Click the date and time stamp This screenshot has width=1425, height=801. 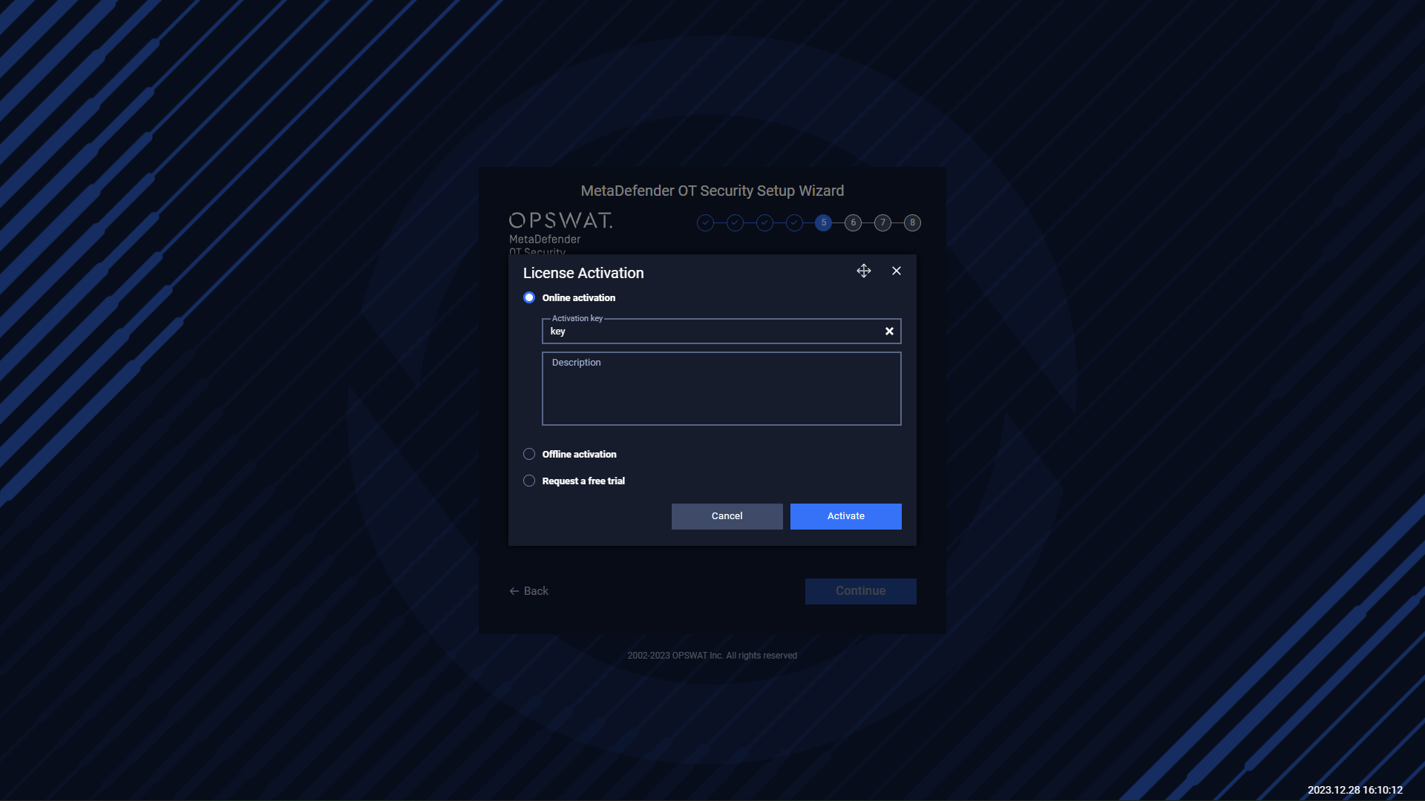click(x=1355, y=790)
